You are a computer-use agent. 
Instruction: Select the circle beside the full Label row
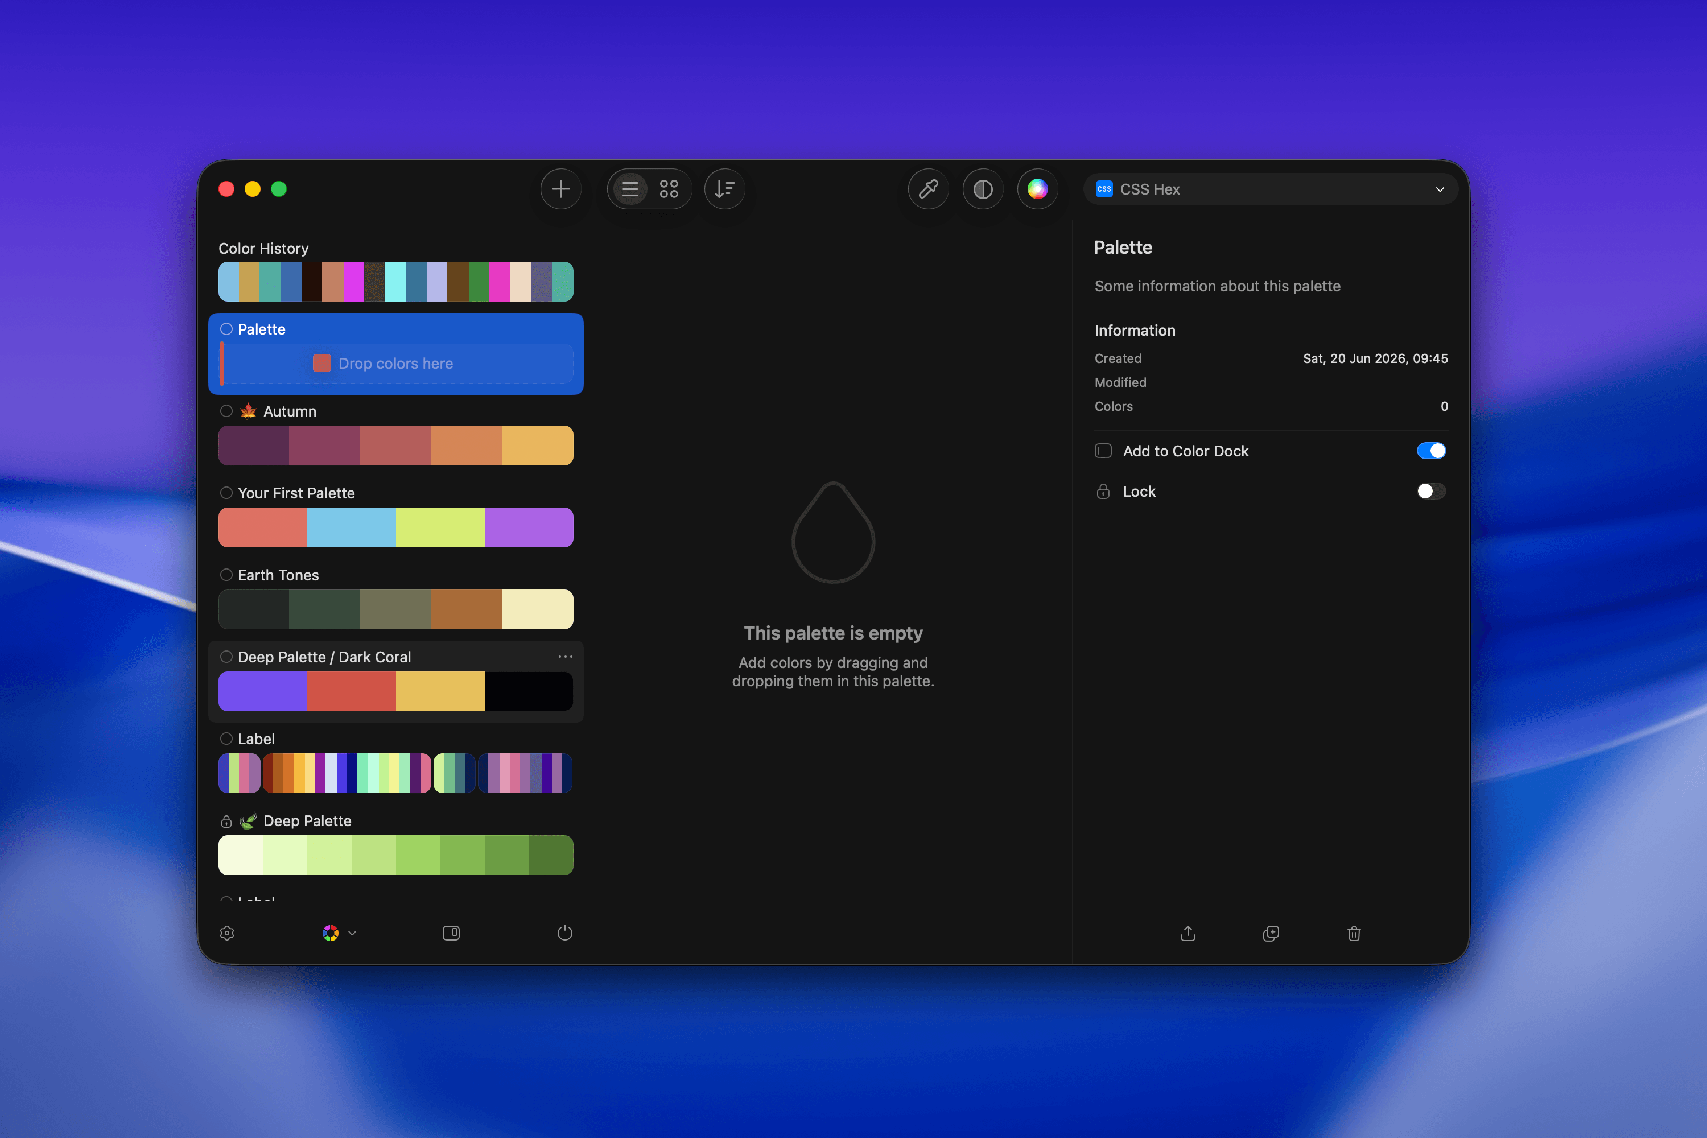coord(226,739)
